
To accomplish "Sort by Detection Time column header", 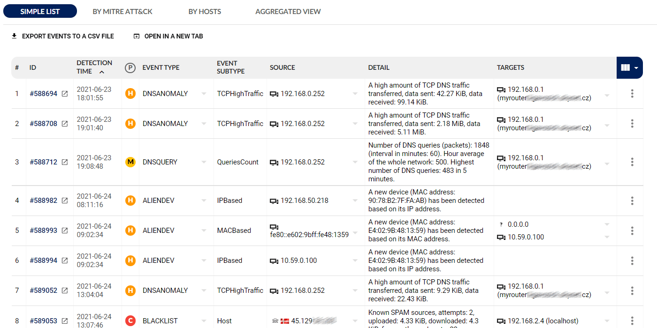I will (x=94, y=67).
